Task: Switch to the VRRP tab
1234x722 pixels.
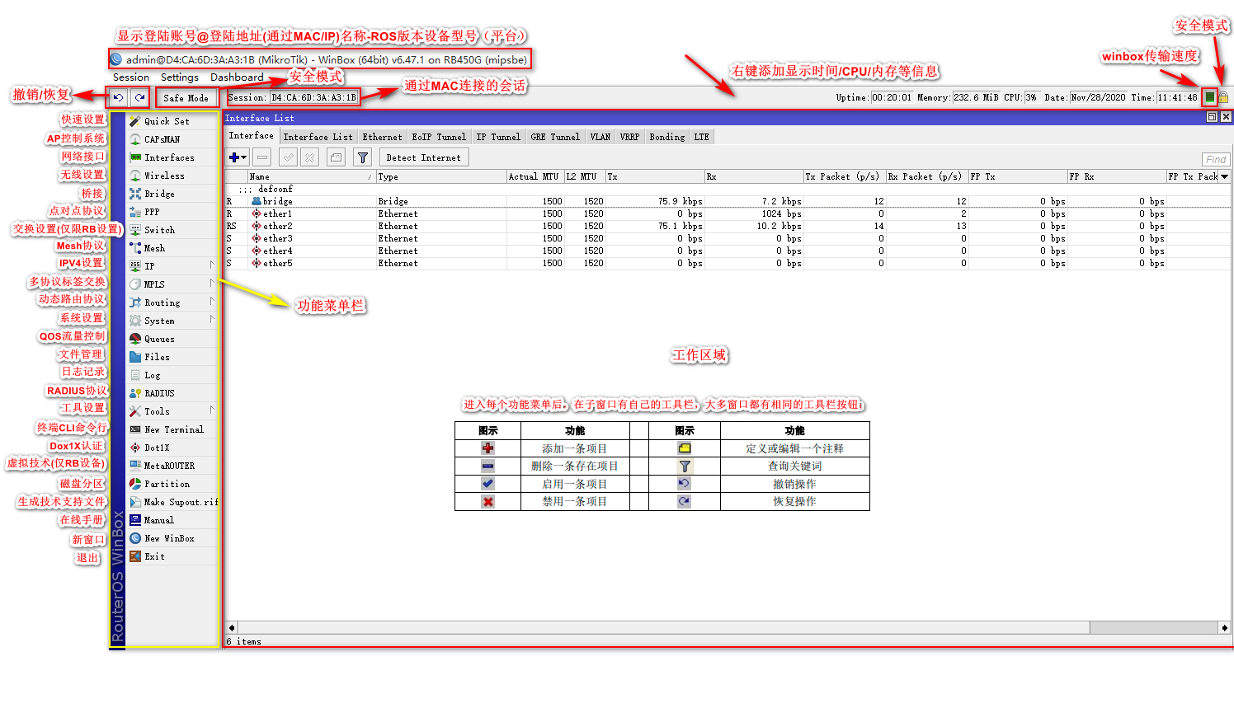Action: point(629,137)
